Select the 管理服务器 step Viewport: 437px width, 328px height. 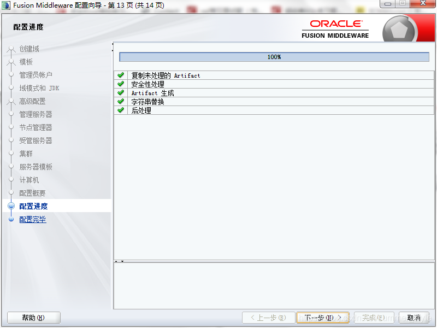(36, 114)
